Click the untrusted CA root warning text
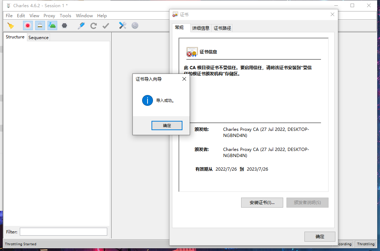 click(248, 71)
